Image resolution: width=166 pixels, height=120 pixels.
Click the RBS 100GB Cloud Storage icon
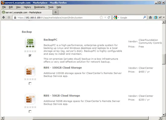[x=30, y=71]
